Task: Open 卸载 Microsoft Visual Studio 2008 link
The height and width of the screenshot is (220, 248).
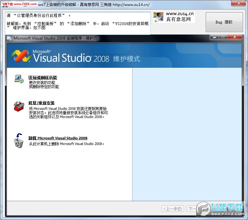Action: click(x=58, y=138)
